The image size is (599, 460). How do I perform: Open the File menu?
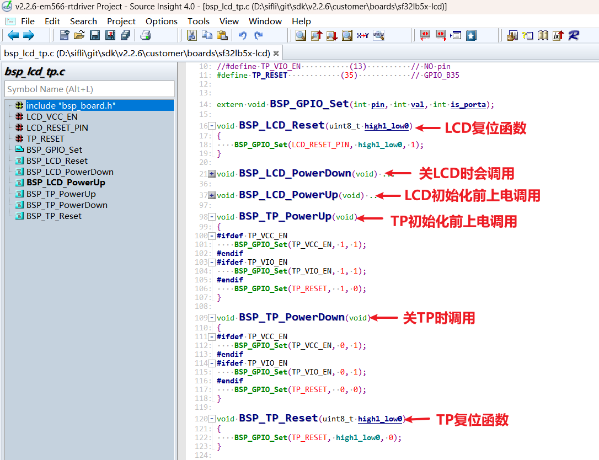point(28,22)
